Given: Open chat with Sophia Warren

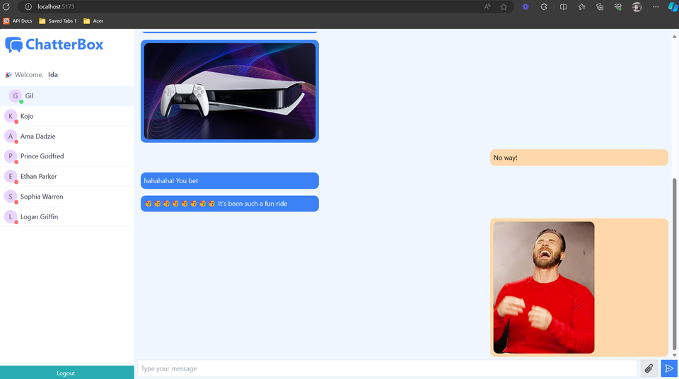Looking at the screenshot, I should click(67, 196).
